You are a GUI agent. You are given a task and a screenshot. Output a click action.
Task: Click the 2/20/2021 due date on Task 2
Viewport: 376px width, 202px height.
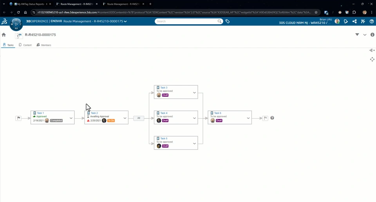pos(96,121)
